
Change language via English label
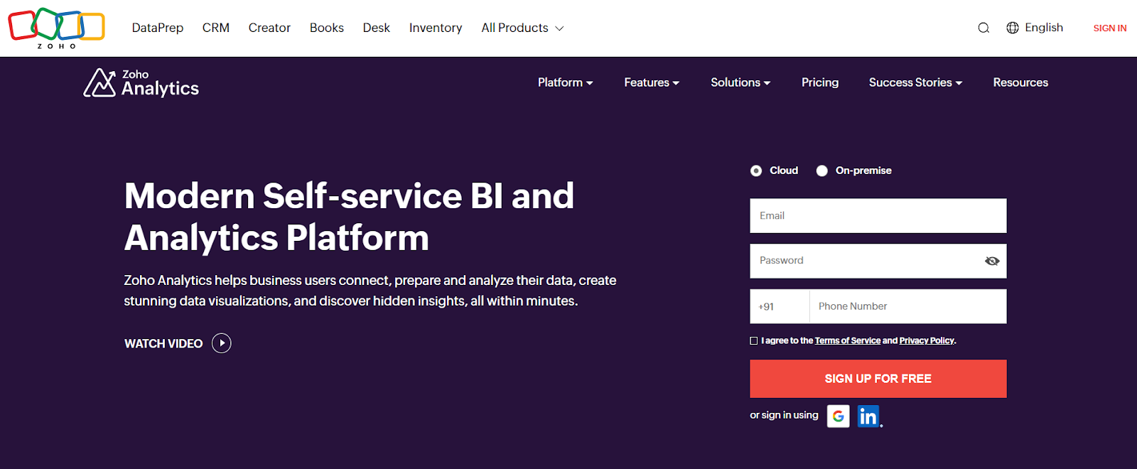pos(1044,28)
